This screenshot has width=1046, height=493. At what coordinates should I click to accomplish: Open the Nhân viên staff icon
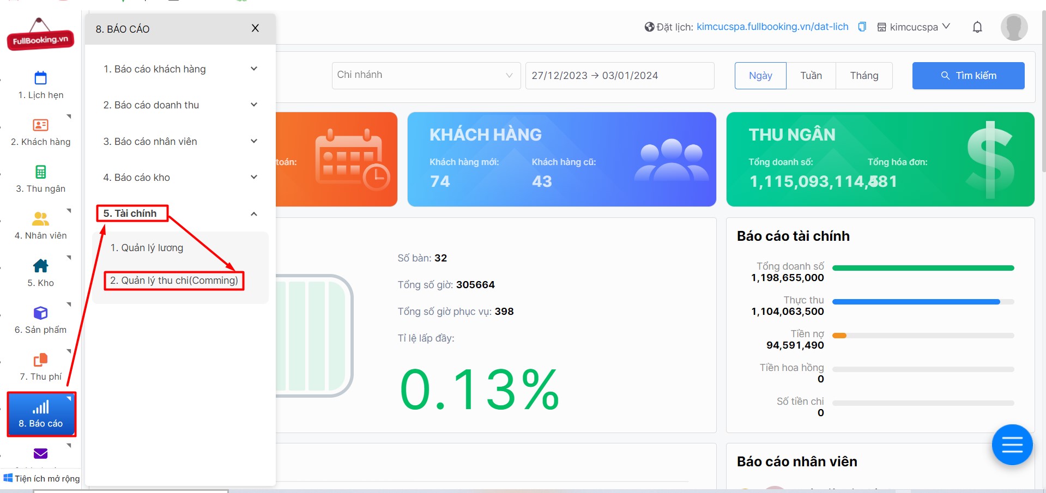(40, 218)
